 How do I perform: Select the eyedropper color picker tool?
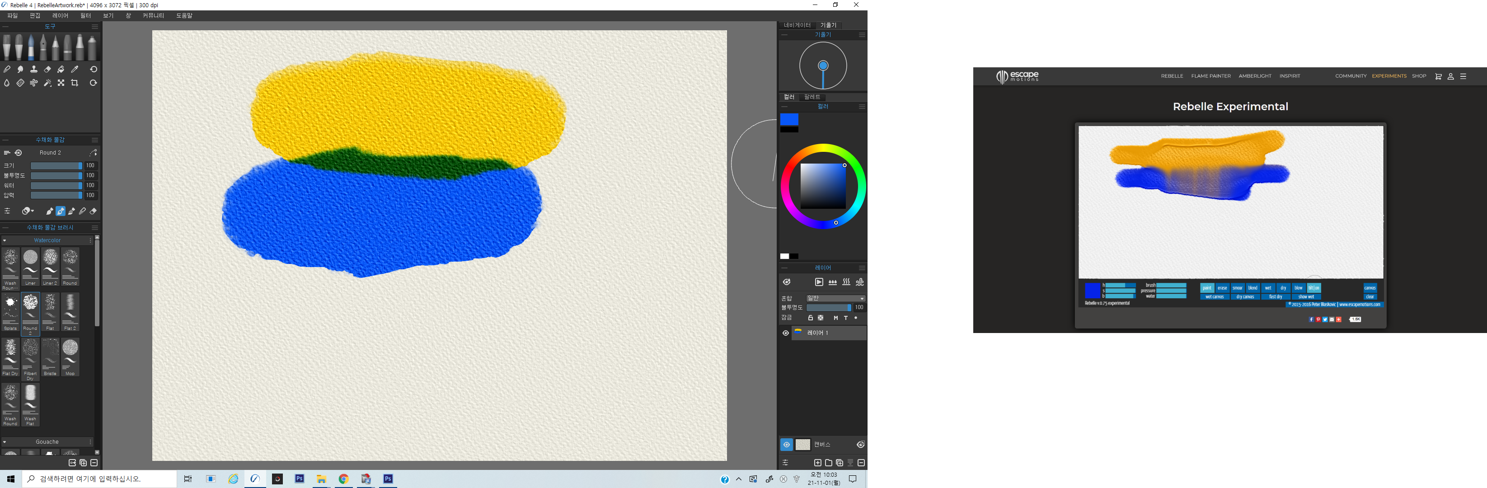75,69
